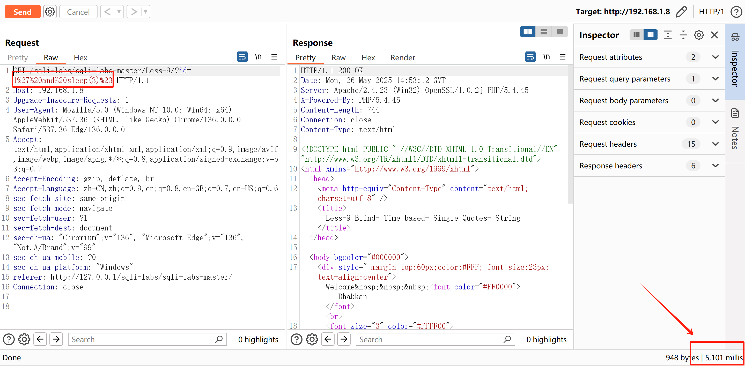745x366 pixels.
Task: Switch to top-bottom stacked layout view
Action: coord(544,32)
